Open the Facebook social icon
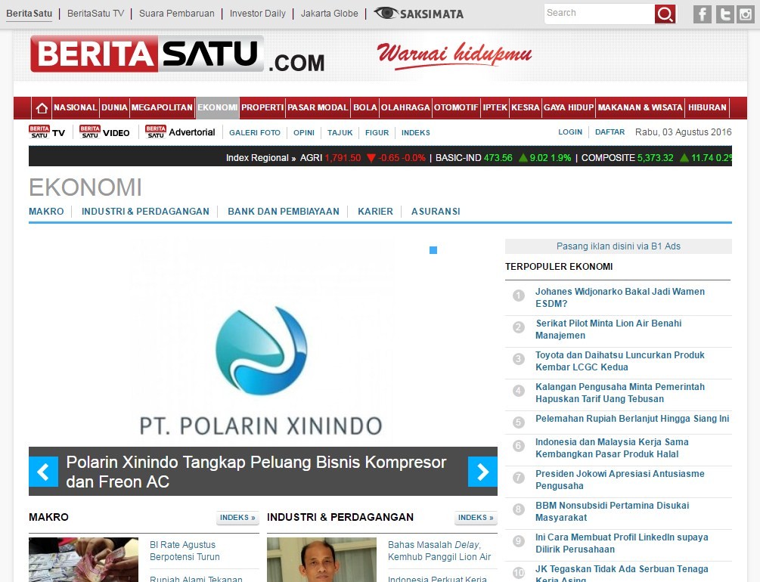Screen dimensions: 760x582 (703, 14)
